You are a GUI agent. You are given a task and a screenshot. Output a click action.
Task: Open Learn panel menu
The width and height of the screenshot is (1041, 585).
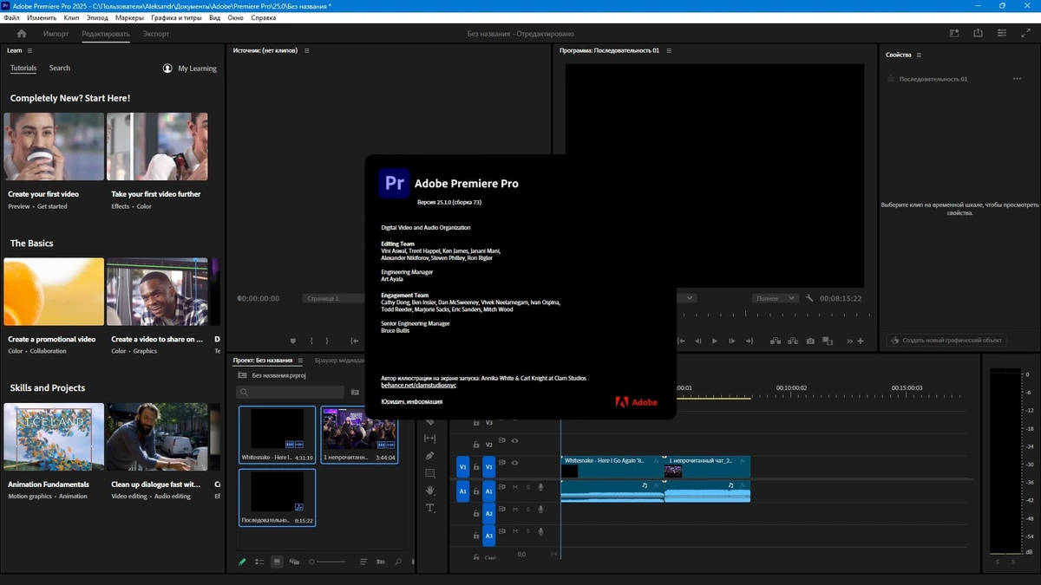29,51
